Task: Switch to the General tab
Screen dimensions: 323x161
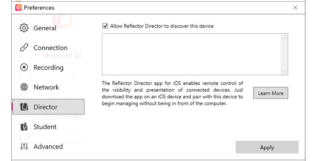Action: click(x=44, y=28)
